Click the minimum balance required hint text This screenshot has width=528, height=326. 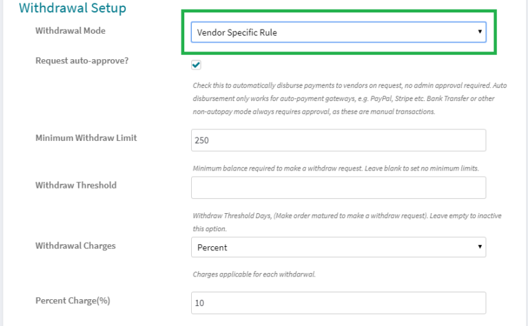pyautogui.click(x=335, y=169)
